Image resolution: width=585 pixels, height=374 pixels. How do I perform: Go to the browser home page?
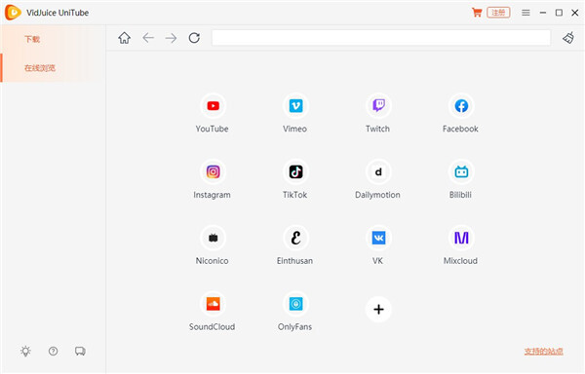[124, 38]
